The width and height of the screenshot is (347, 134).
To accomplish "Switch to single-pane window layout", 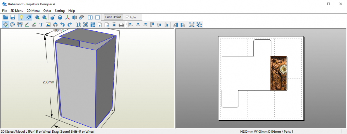I will coord(97,17).
